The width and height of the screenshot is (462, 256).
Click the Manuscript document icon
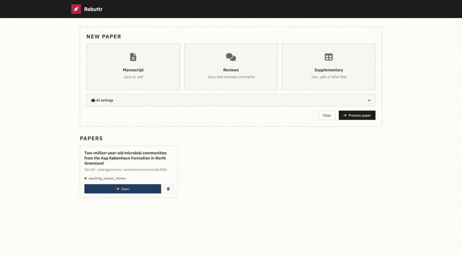tap(133, 57)
